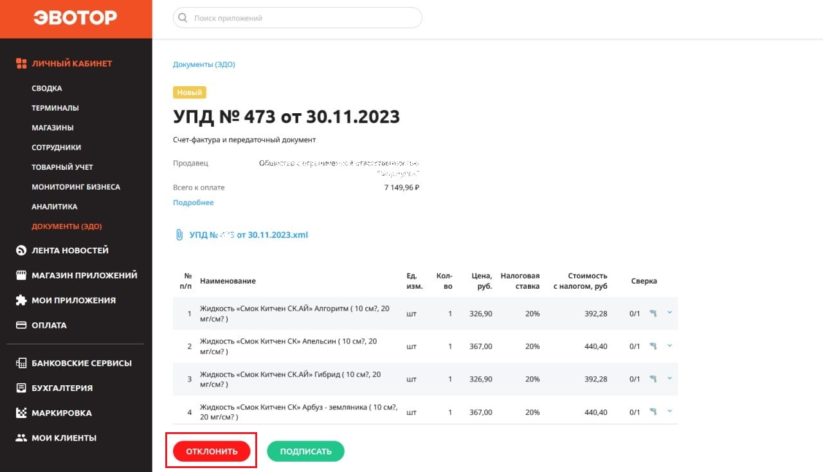Click scanner icon for Апельсин row
Viewport: 823px width, 472px height.
pyautogui.click(x=653, y=346)
